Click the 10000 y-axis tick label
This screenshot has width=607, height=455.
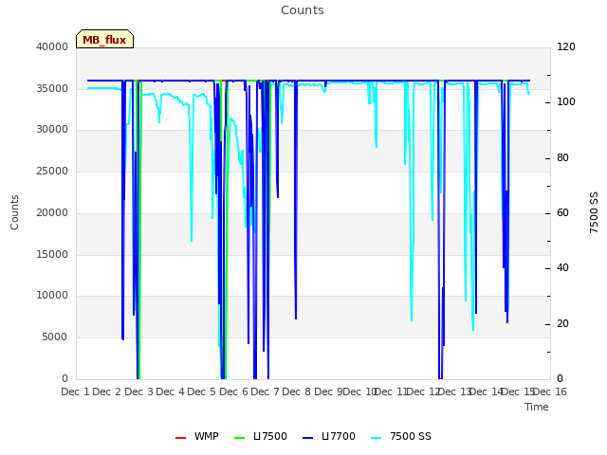(52, 295)
